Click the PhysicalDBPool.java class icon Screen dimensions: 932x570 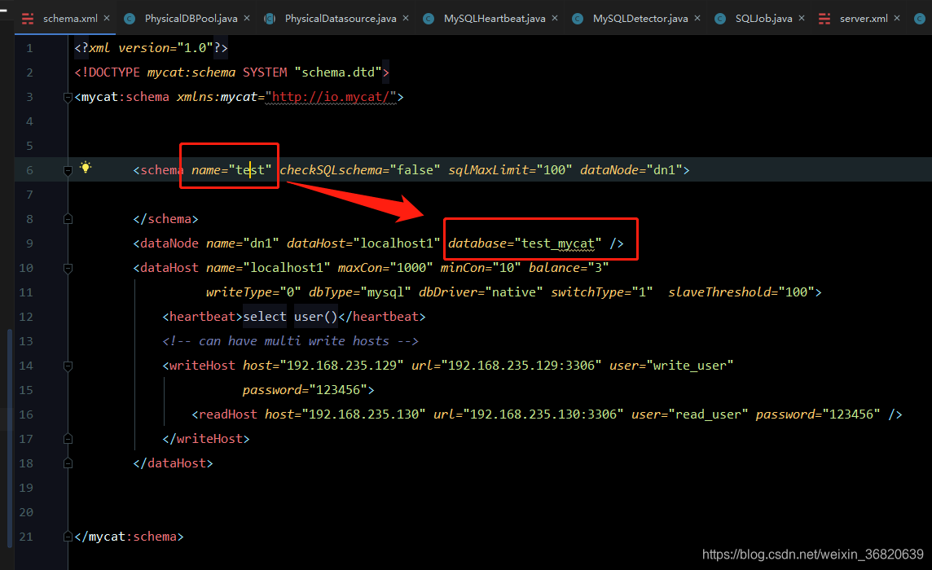[x=129, y=19]
